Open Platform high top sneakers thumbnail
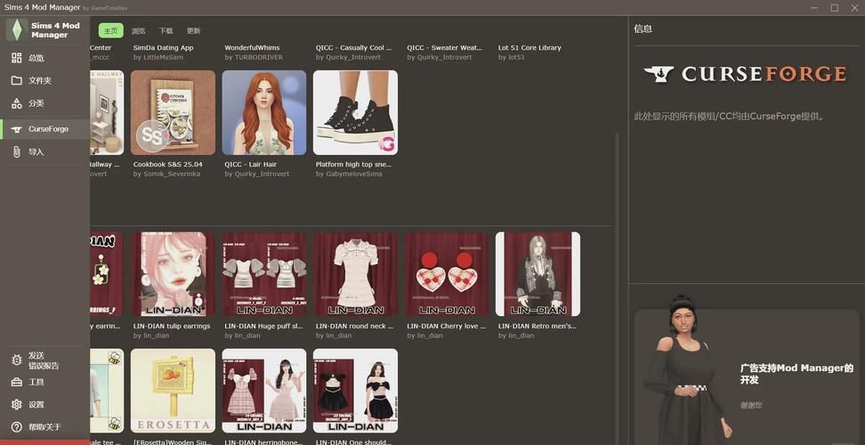The width and height of the screenshot is (865, 445). pos(355,112)
